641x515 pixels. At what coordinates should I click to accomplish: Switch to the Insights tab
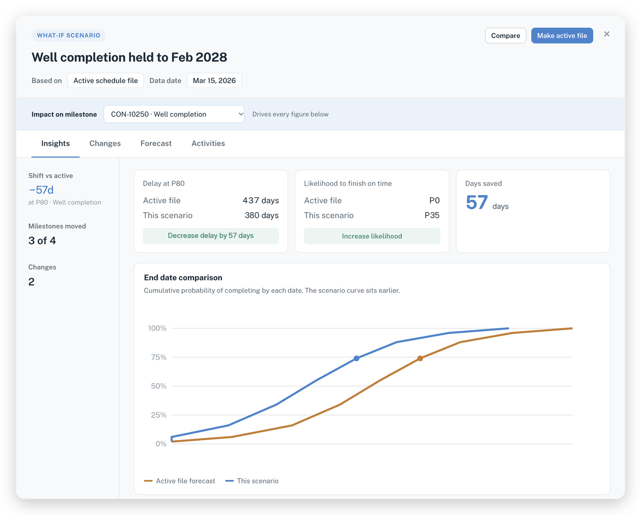pyautogui.click(x=55, y=143)
